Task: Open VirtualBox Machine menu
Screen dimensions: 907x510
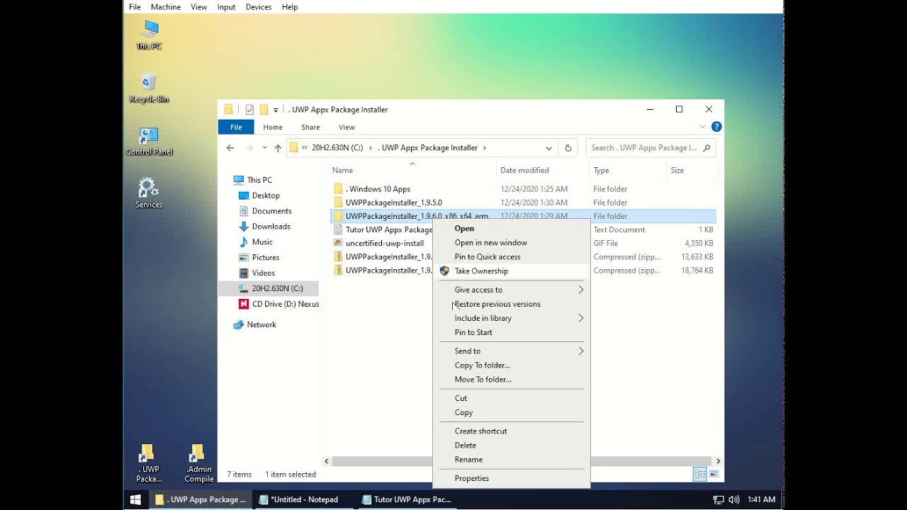Action: click(166, 7)
